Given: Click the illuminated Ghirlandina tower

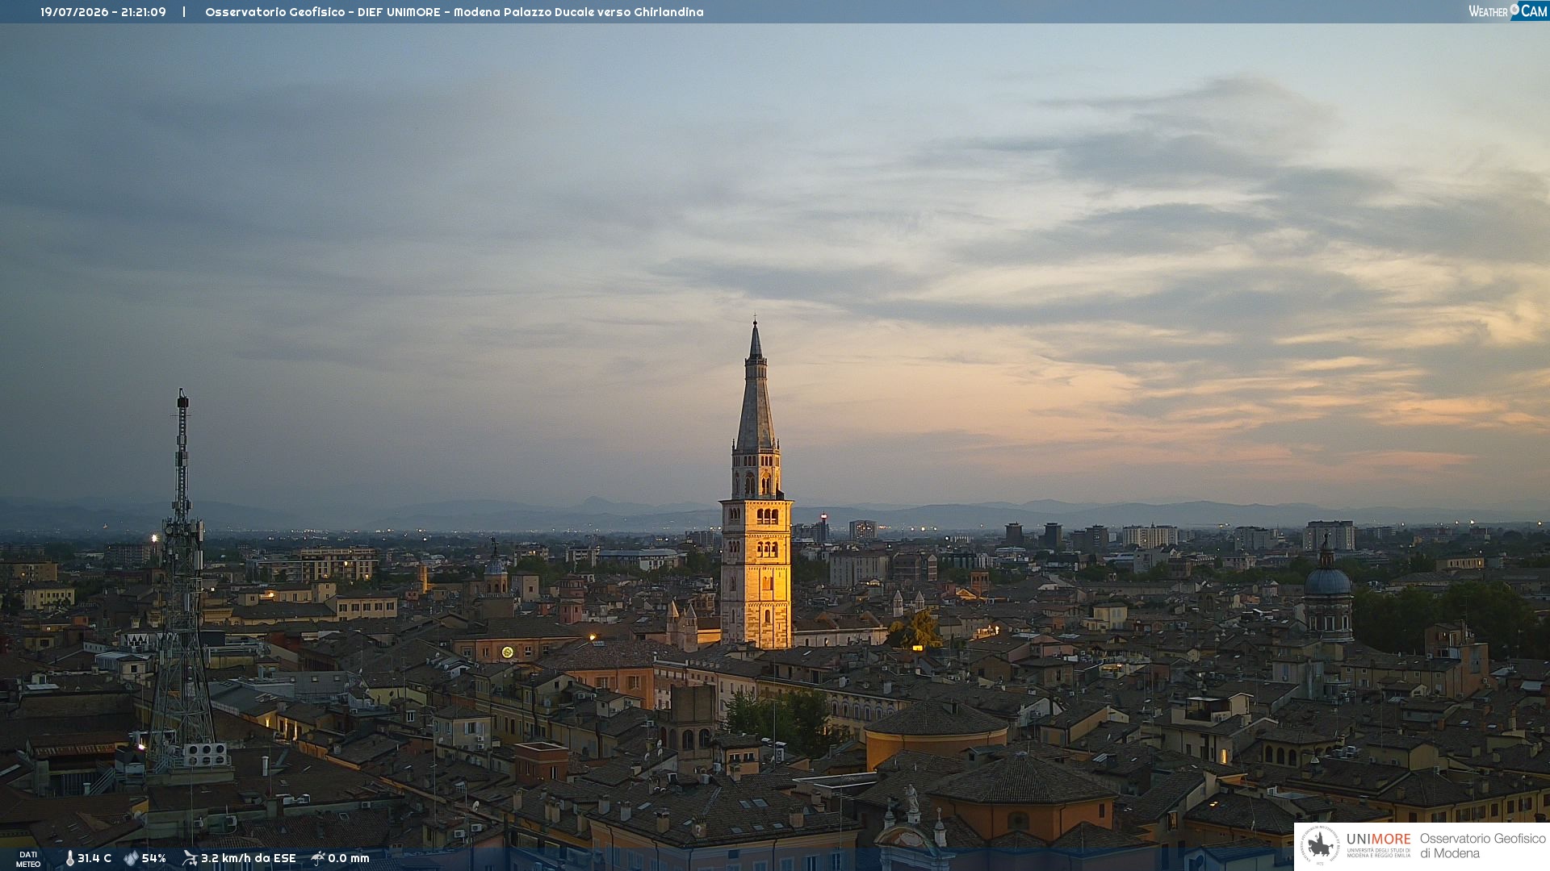Looking at the screenshot, I should tap(756, 484).
